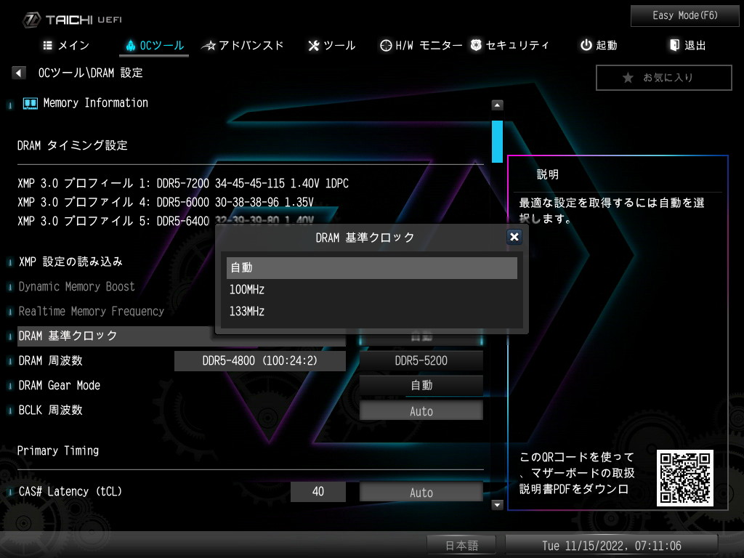Viewport: 744px width, 558px height.
Task: Open DDR5-5200 frequency dropdown
Action: [421, 360]
